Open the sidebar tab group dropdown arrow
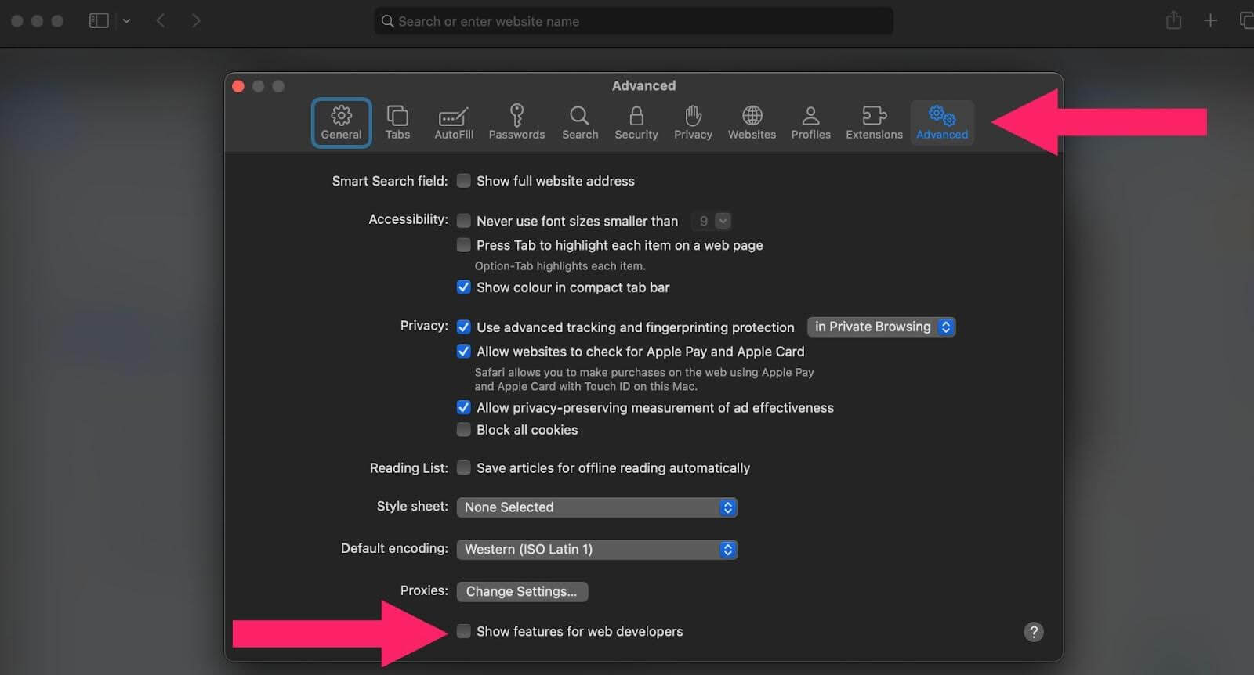 126,21
